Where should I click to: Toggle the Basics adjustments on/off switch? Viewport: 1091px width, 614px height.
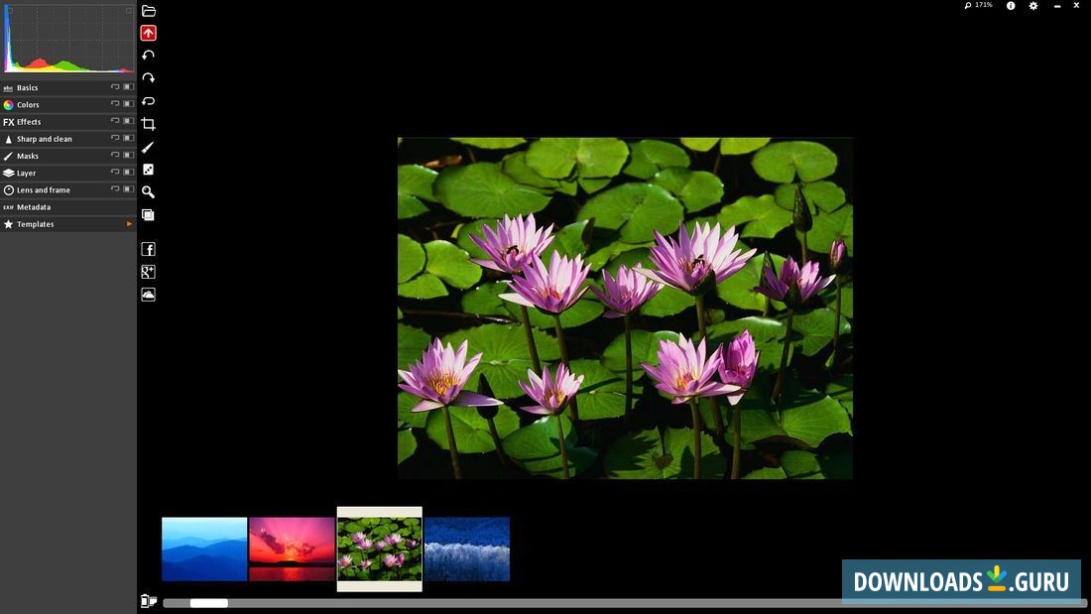coord(128,87)
